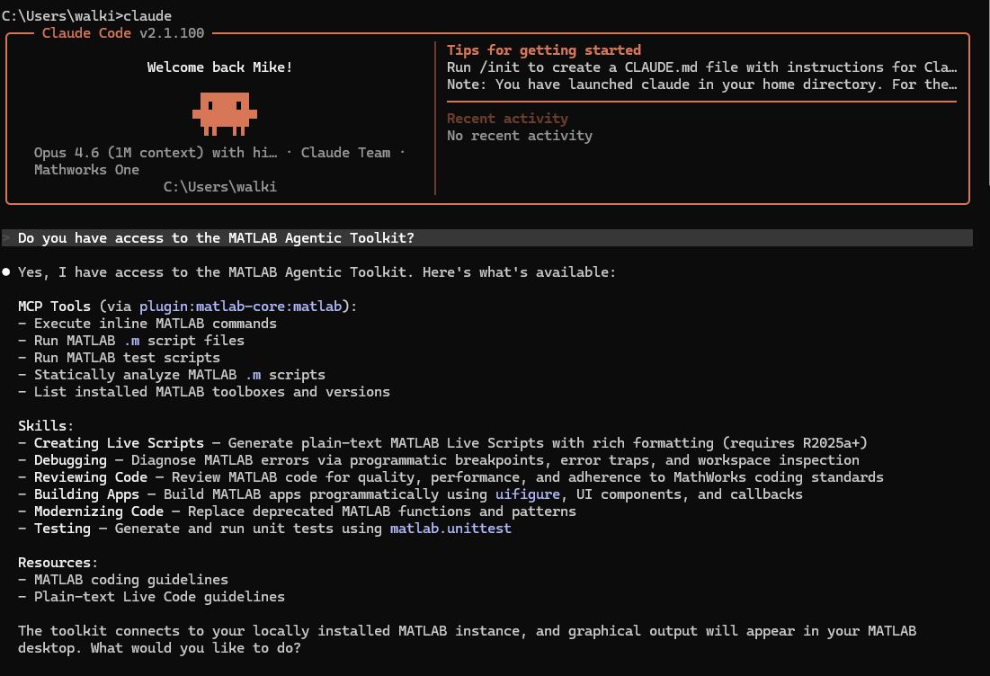
Task: Select the Claude Team account label
Action: click(x=345, y=152)
